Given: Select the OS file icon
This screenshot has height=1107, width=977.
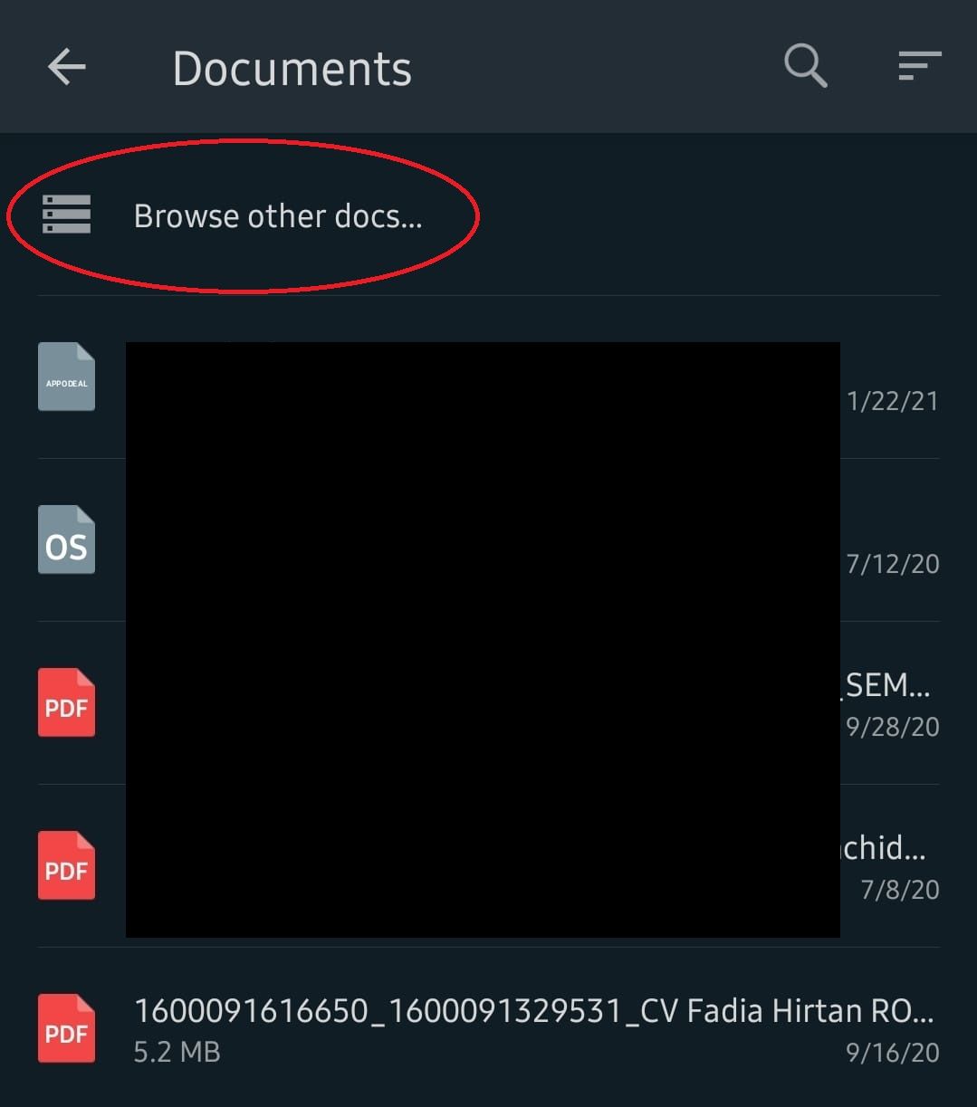Looking at the screenshot, I should (66, 539).
